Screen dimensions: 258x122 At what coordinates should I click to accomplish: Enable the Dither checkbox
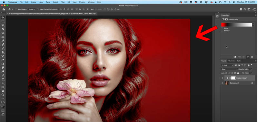[x=222, y=28]
